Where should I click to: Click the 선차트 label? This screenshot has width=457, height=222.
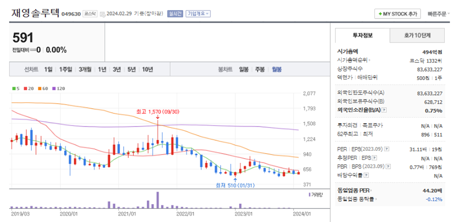[x=32, y=69]
